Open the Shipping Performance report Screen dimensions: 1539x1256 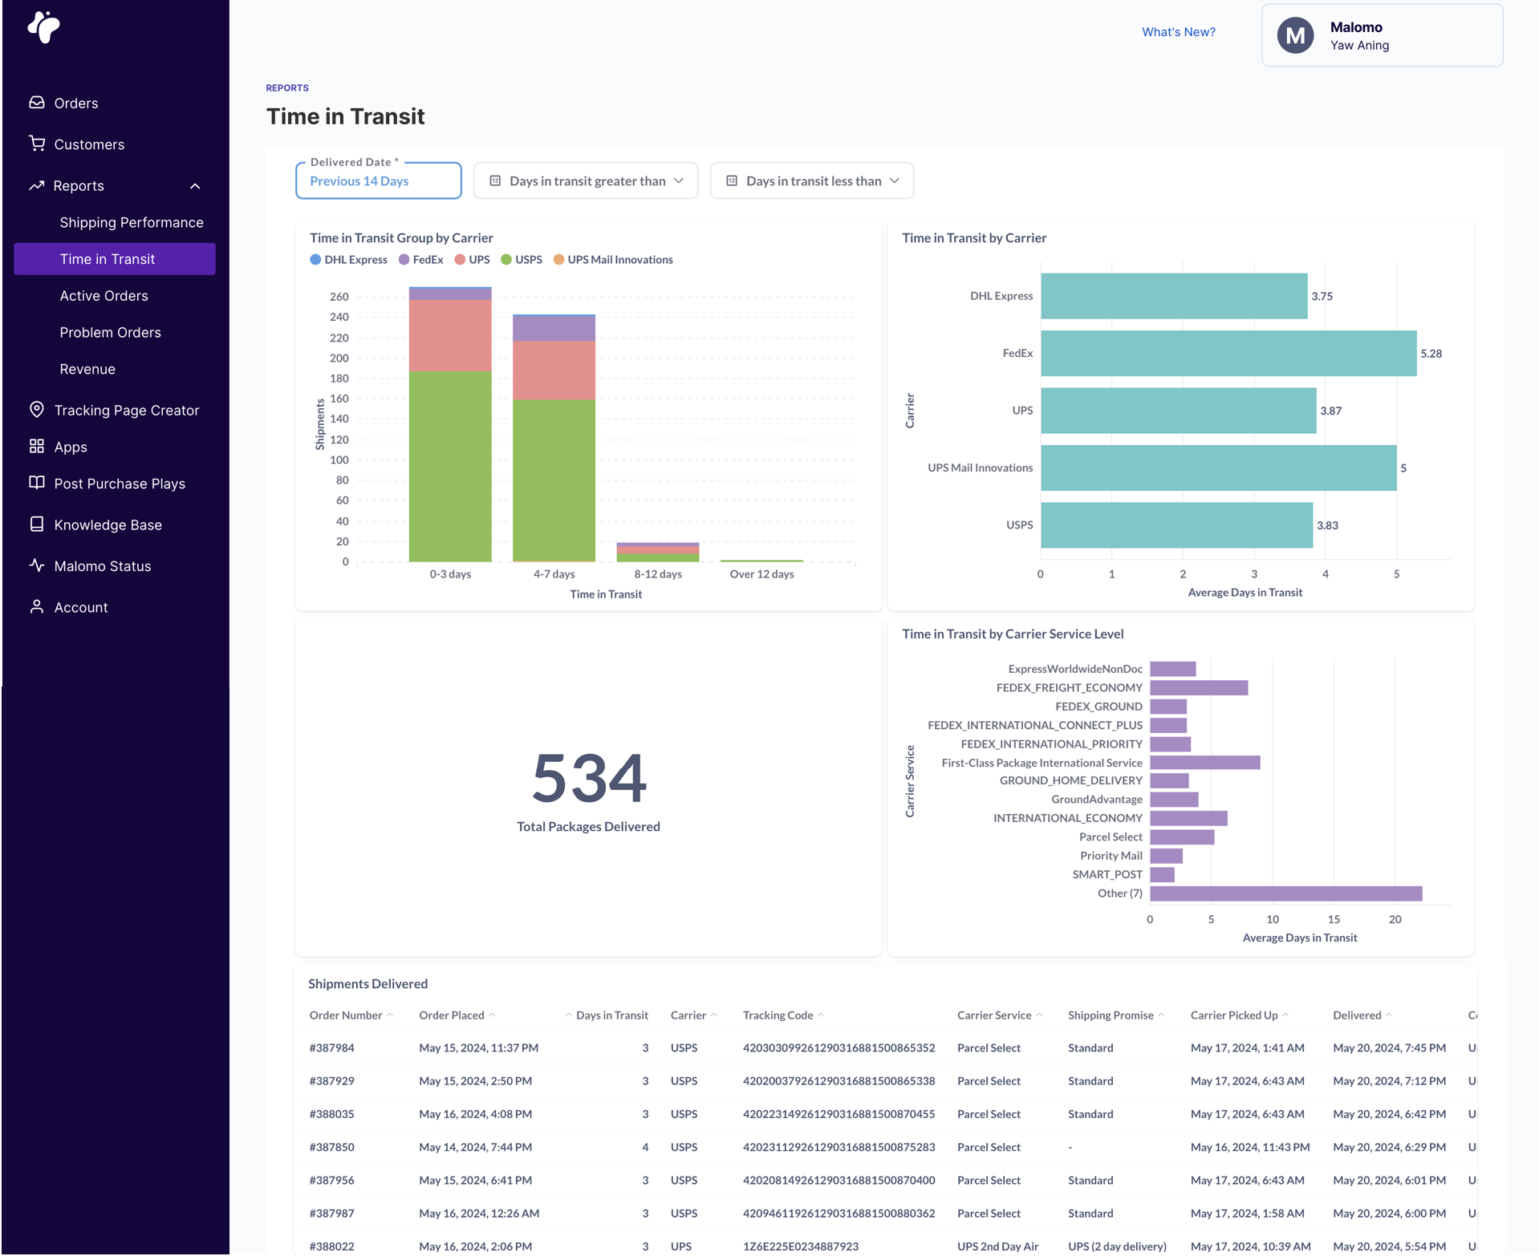click(132, 222)
